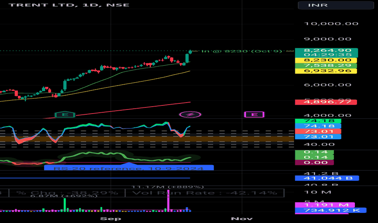Click the In @ 8230 (Oct 9) annotation
Image resolution: width=378 pixels, height=223 pixels.
point(242,51)
